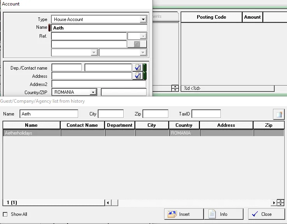
Task: Click the Name search field in history list
Action: pyautogui.click(x=49, y=114)
